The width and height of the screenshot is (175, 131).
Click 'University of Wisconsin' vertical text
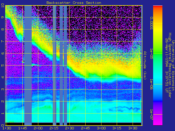(x=173, y=65)
